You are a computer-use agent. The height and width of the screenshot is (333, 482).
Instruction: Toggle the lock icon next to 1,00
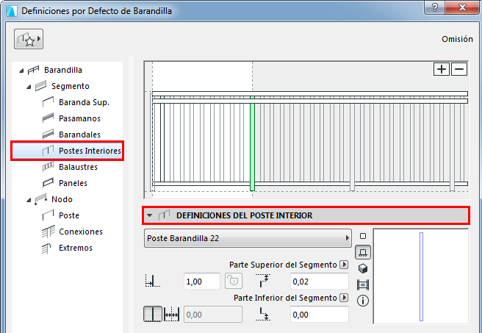(234, 281)
